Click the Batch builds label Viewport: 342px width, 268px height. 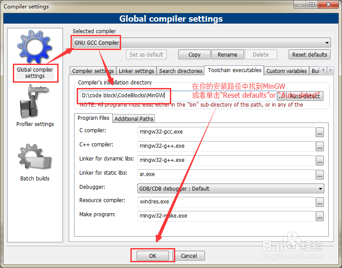(x=35, y=178)
